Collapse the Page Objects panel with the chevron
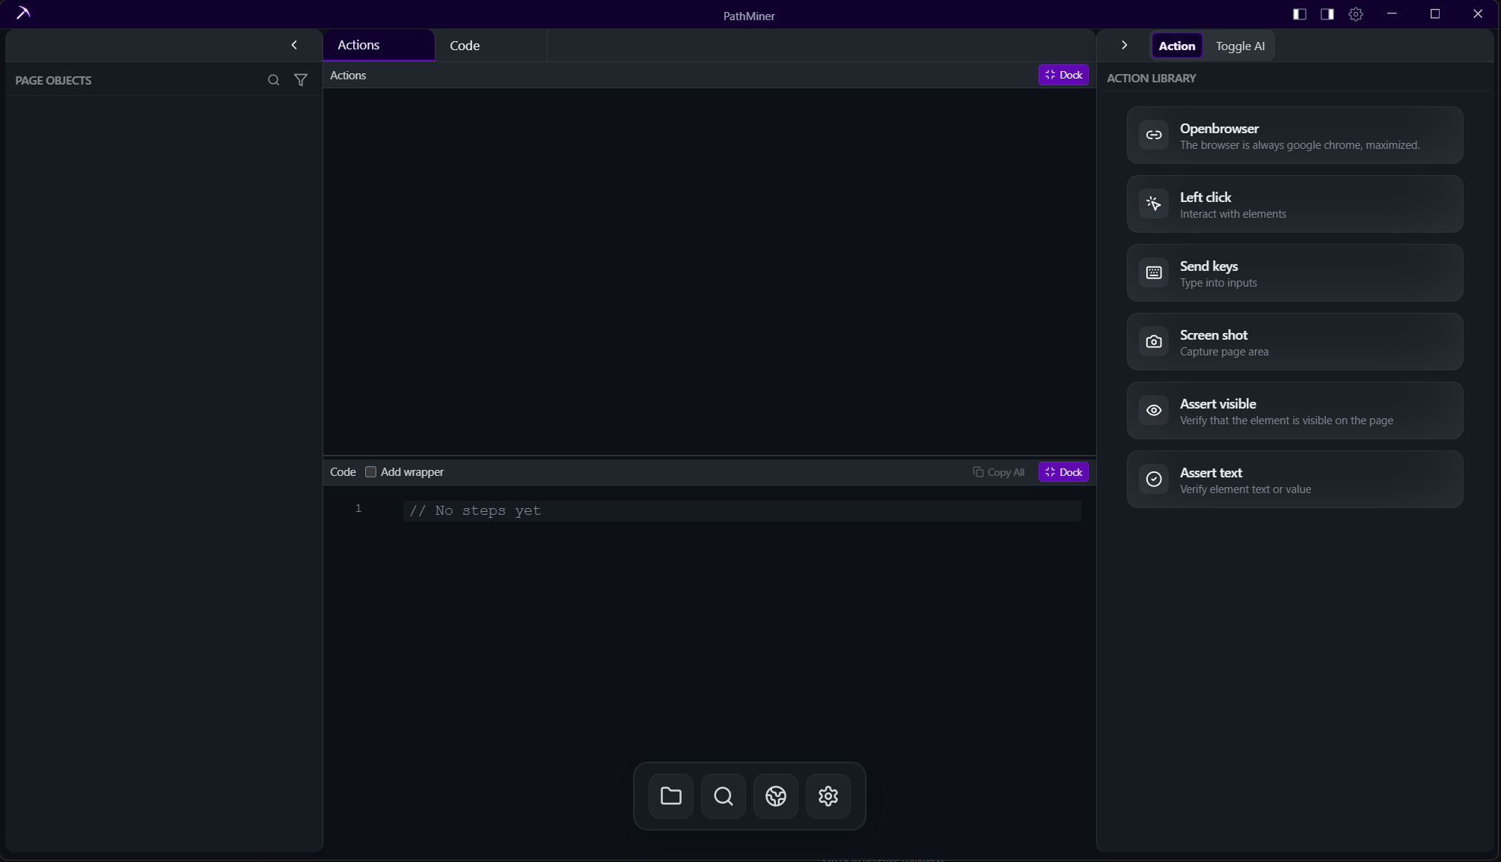 (294, 45)
